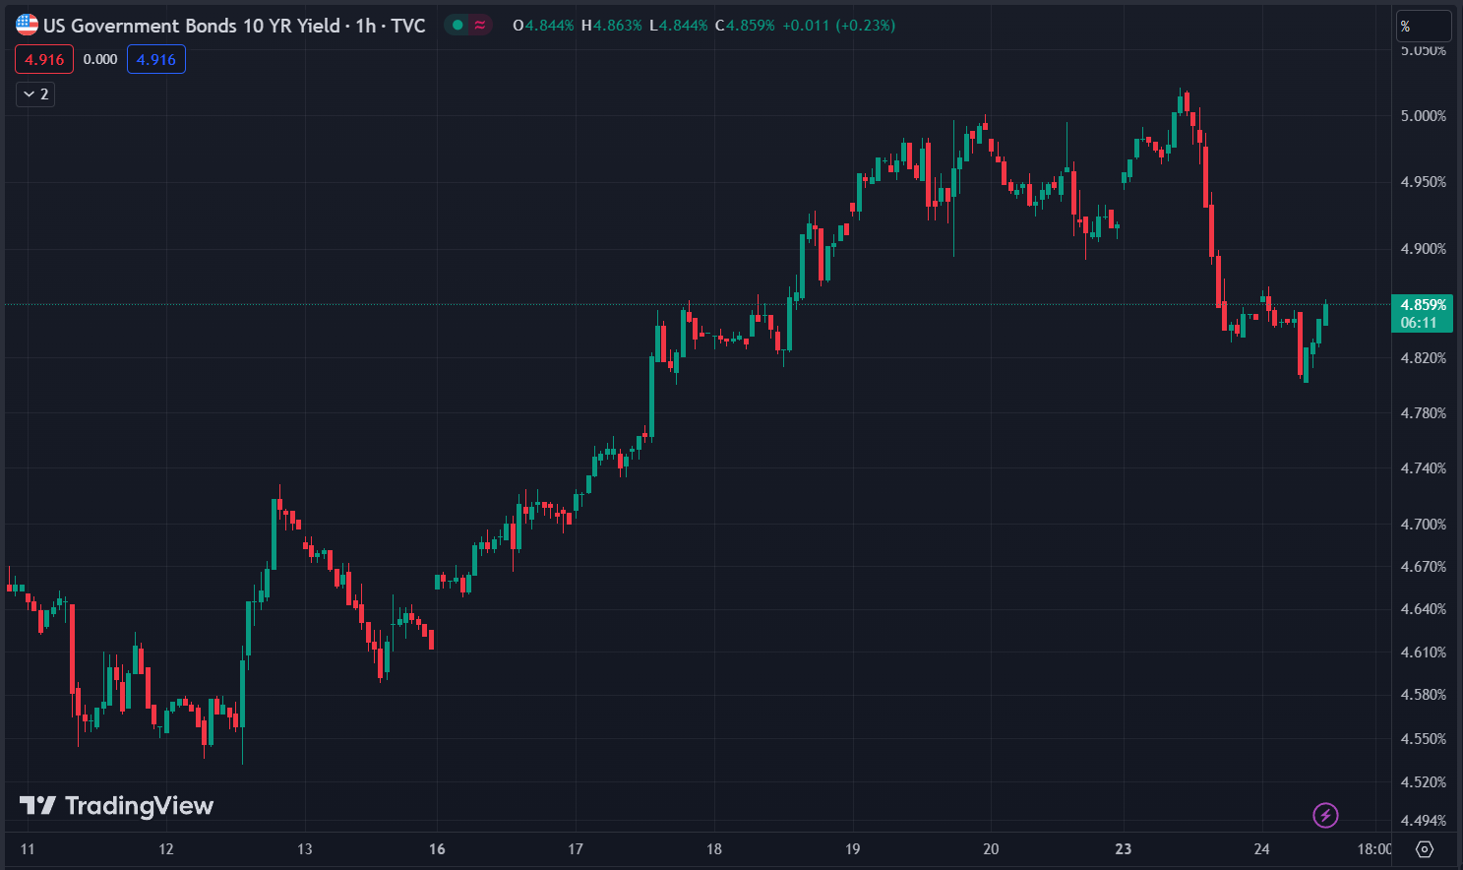Click the 1h interval label in title

pyautogui.click(x=366, y=26)
